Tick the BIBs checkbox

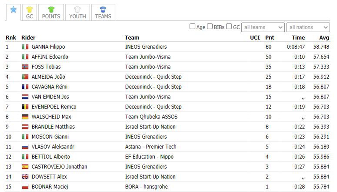click(210, 27)
